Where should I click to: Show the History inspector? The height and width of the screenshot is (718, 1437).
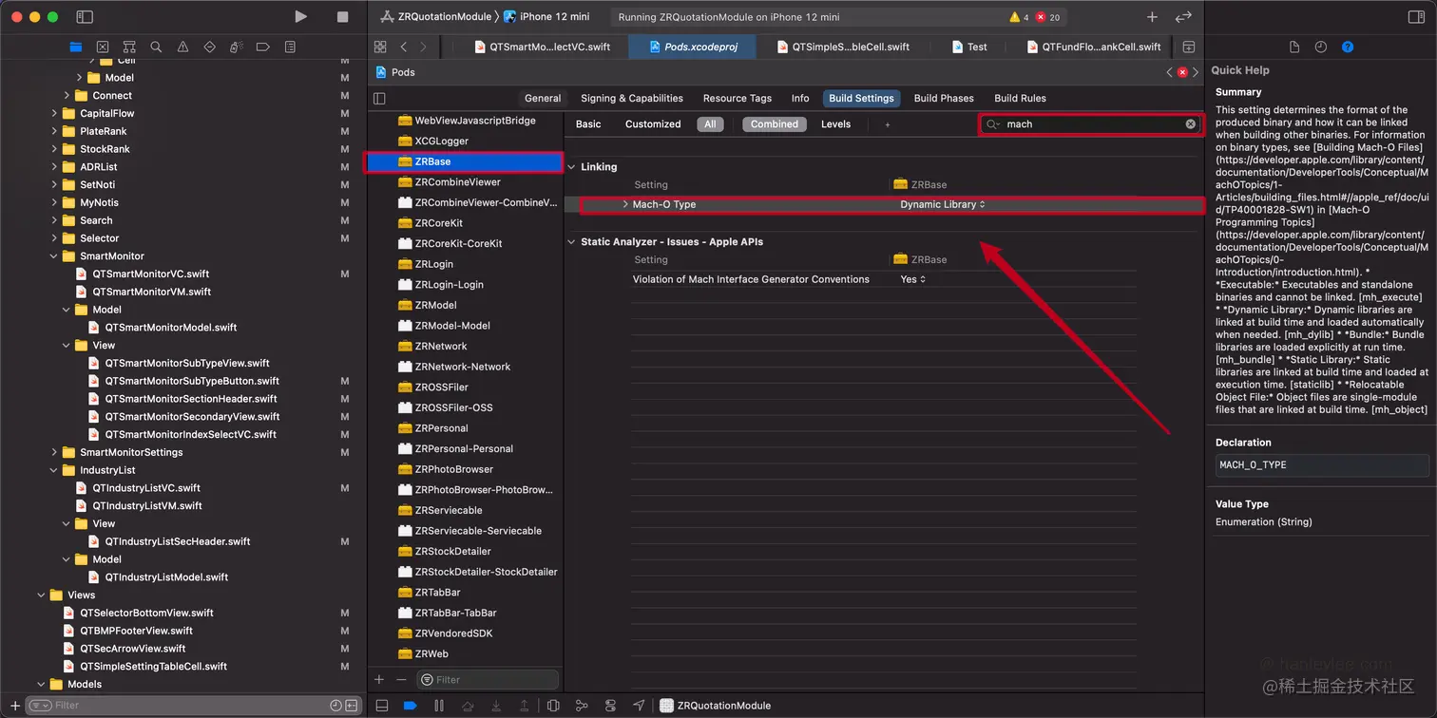point(1321,47)
